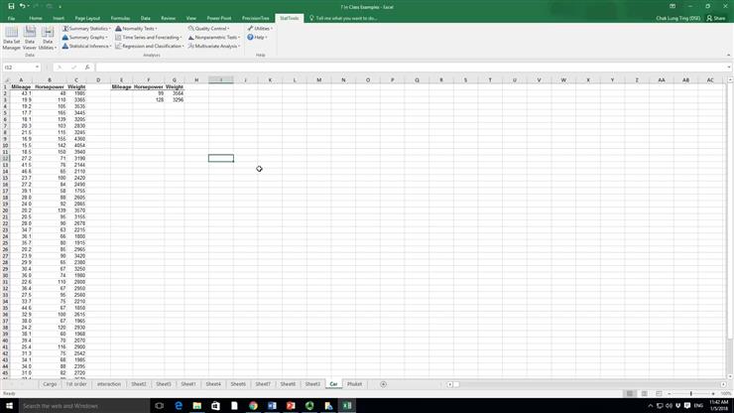Image resolution: width=734 pixels, height=413 pixels.
Task: Expand the Normality Tests dropdown
Action: 136,29
